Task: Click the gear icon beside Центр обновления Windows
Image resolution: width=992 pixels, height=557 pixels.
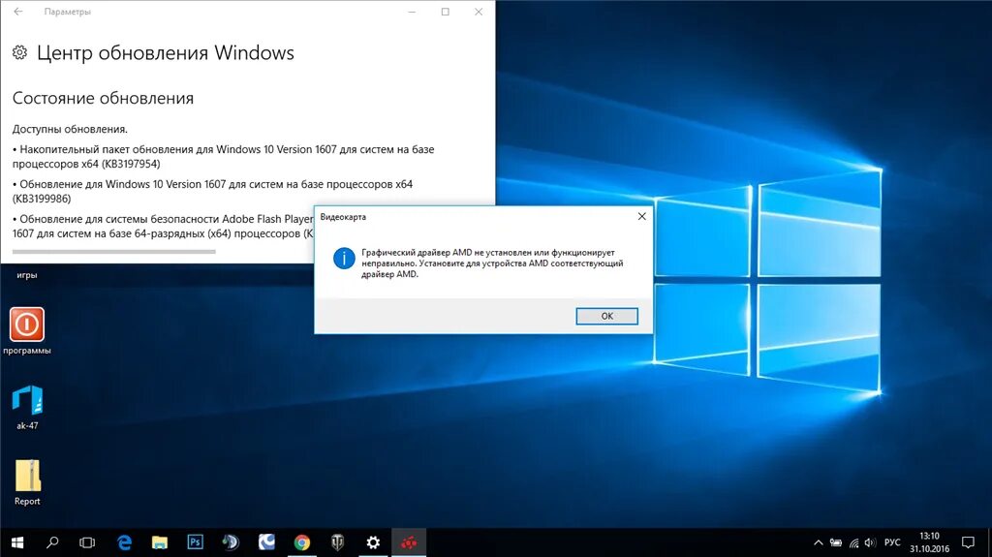Action: pyautogui.click(x=19, y=52)
